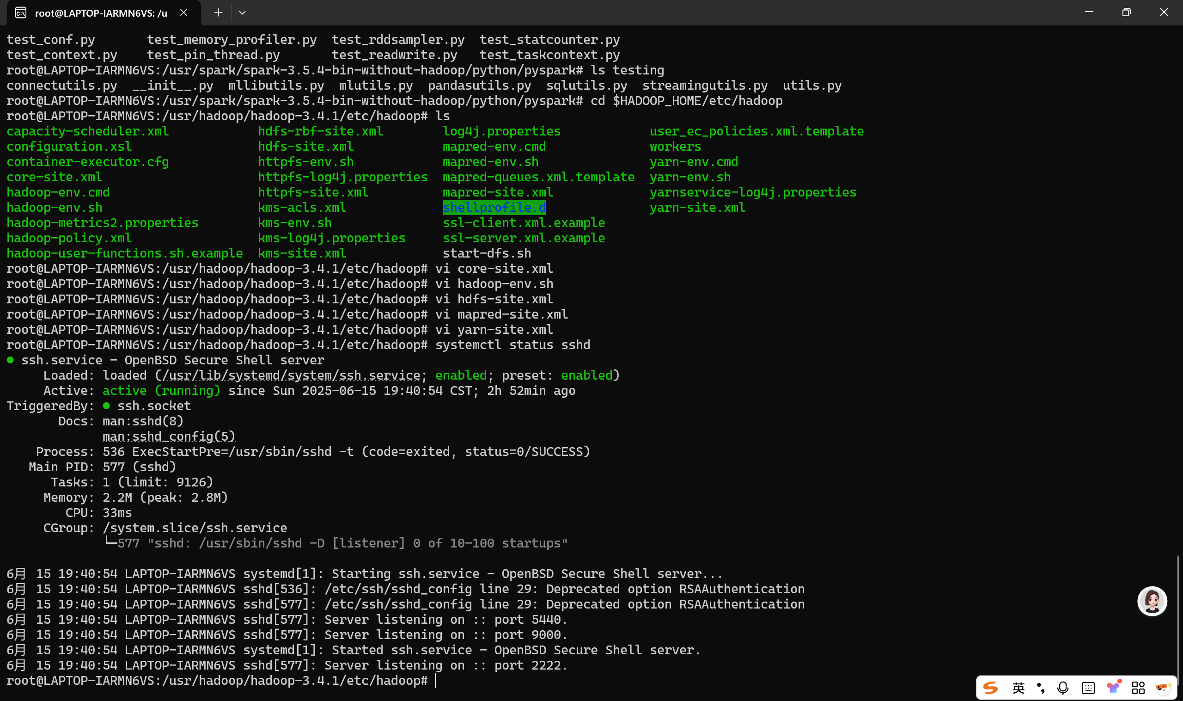The width and height of the screenshot is (1183, 701).
Task: Restore down the terminal window
Action: point(1126,12)
